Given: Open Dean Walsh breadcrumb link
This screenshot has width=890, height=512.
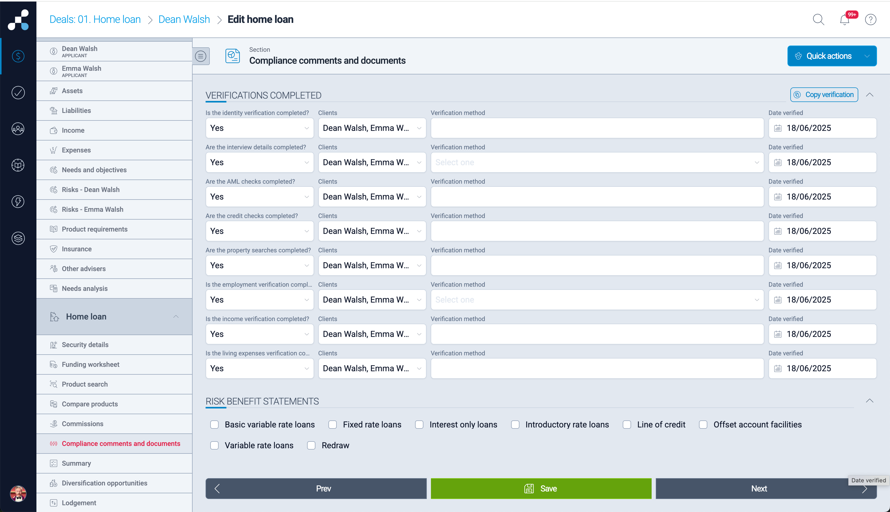Looking at the screenshot, I should [x=184, y=19].
